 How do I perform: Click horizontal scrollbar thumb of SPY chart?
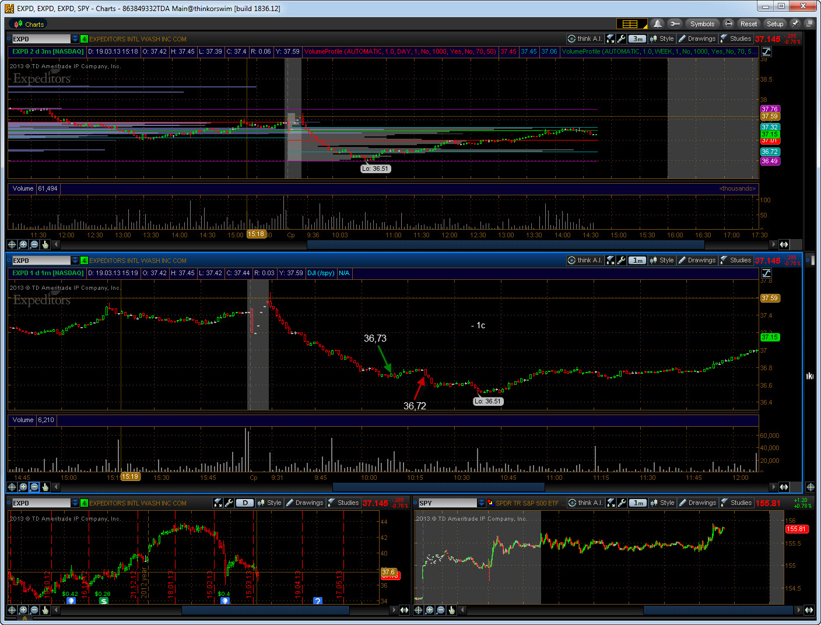[x=718, y=610]
